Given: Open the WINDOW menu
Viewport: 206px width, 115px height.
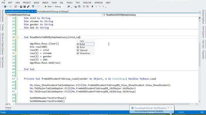Looking at the screenshot, I should pyautogui.click(x=98, y=3).
